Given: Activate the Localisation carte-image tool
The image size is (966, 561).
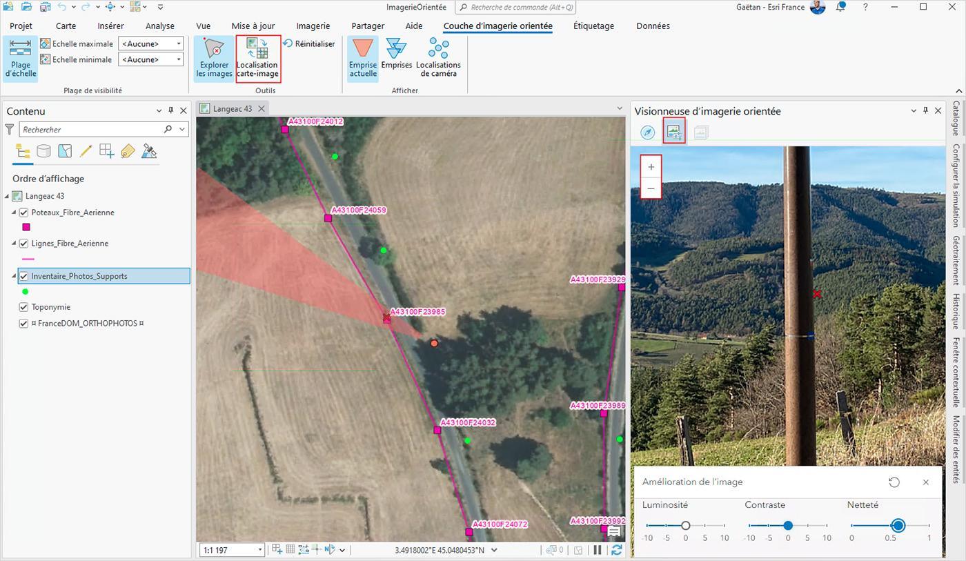Looking at the screenshot, I should point(258,59).
